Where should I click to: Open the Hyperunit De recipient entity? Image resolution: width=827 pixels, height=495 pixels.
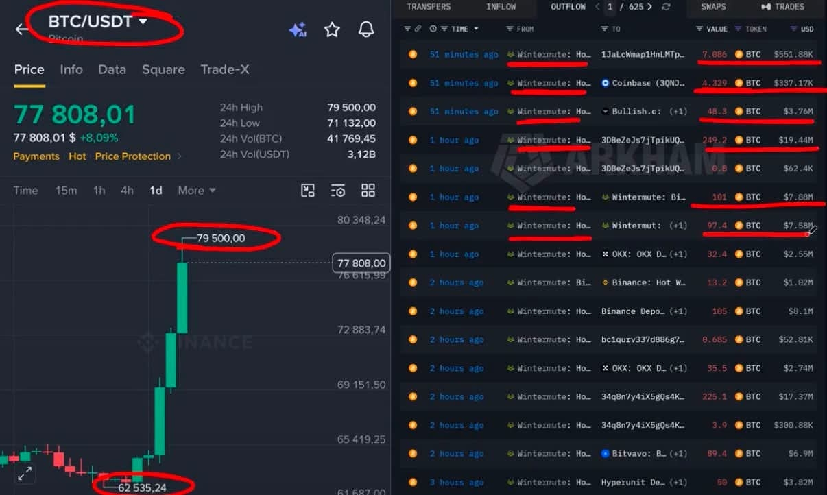click(634, 482)
